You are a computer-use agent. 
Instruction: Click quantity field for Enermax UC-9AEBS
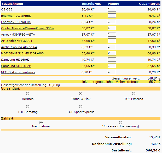point(112,22)
